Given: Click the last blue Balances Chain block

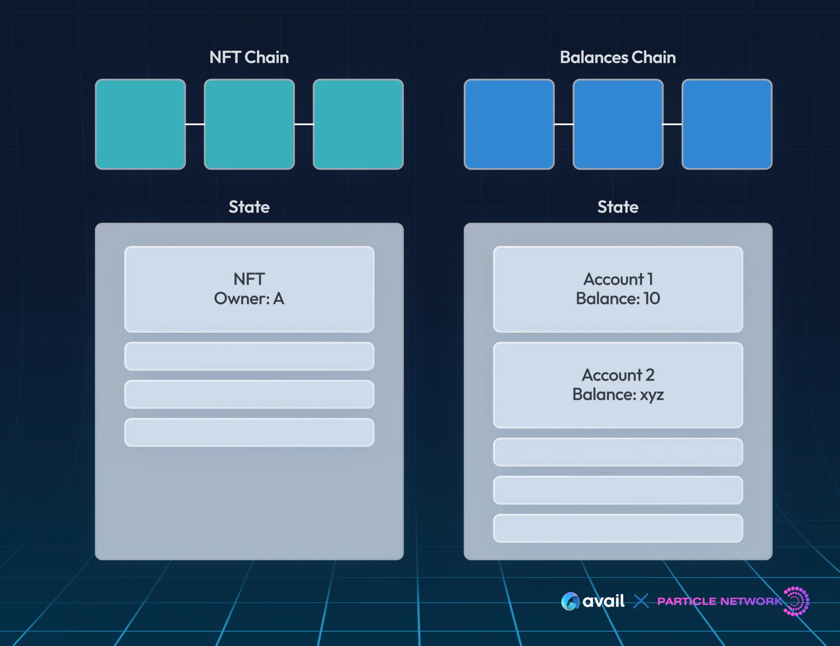Looking at the screenshot, I should pyautogui.click(x=727, y=124).
